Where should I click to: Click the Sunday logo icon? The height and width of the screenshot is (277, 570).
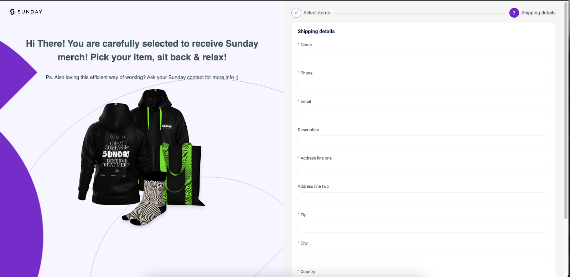click(x=12, y=12)
